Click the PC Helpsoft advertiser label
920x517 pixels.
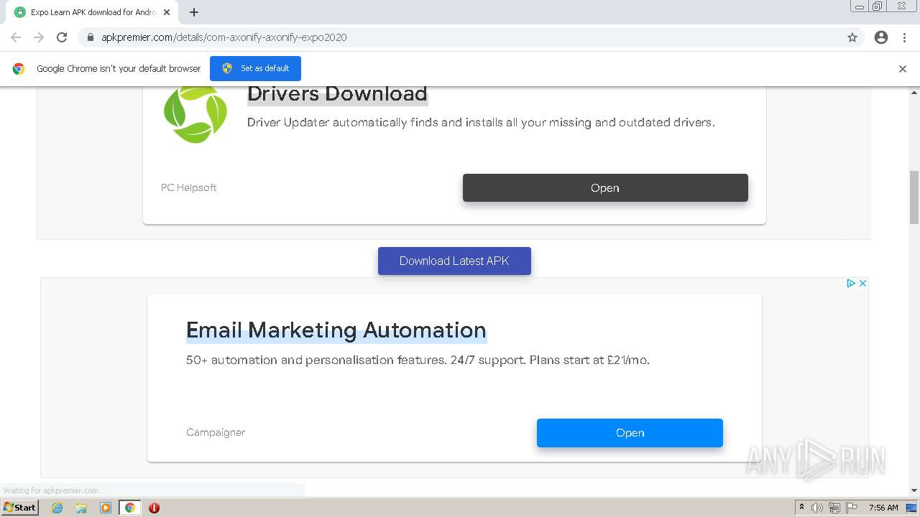188,187
